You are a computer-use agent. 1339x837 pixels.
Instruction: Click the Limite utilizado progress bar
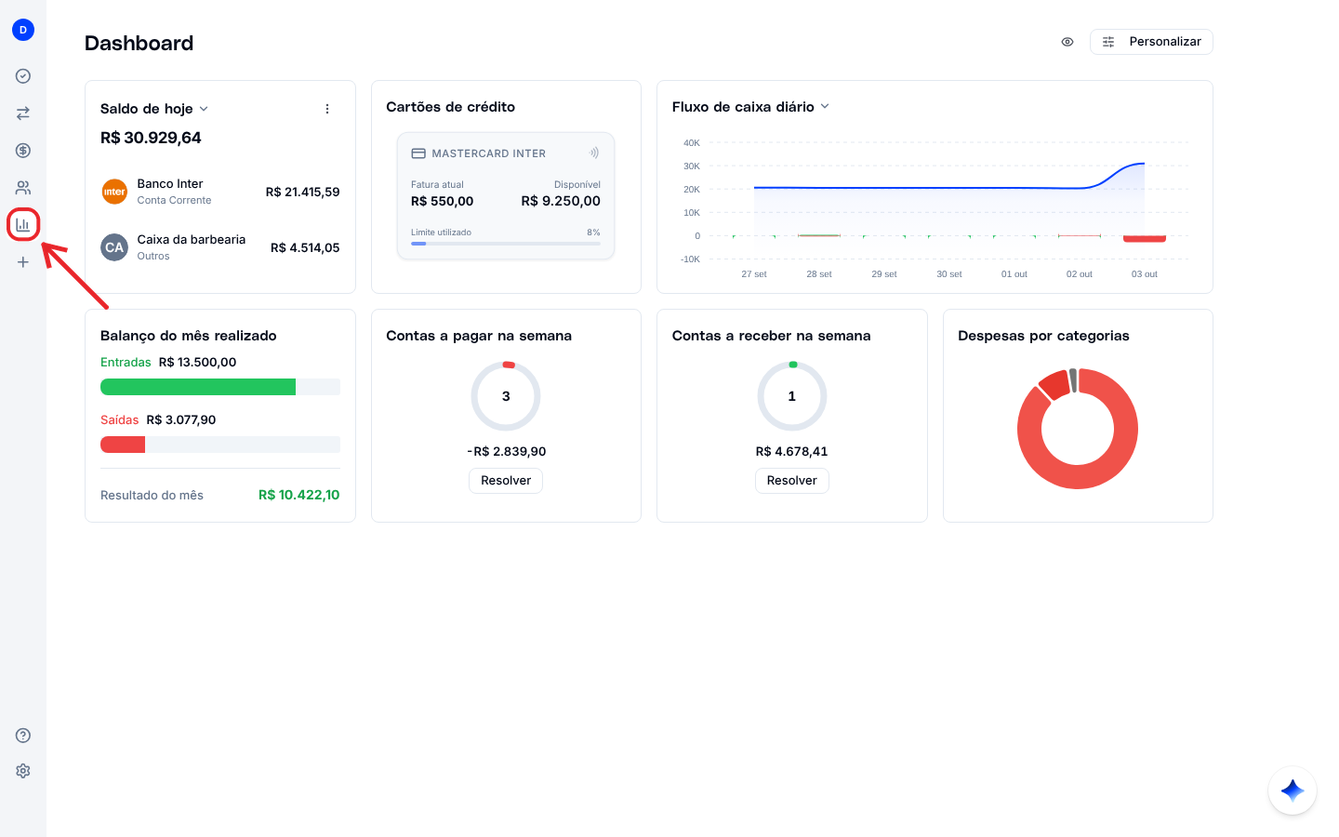(506, 244)
